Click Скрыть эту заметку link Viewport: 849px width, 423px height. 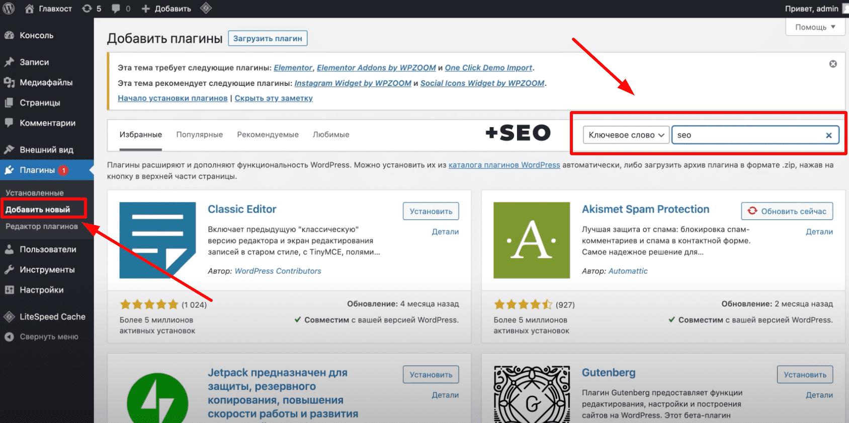tap(274, 98)
